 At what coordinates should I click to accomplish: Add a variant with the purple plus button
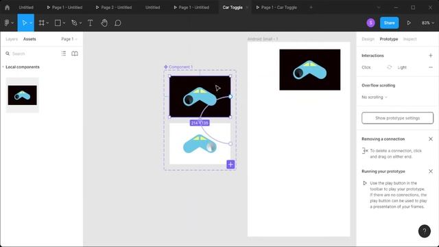click(x=230, y=165)
